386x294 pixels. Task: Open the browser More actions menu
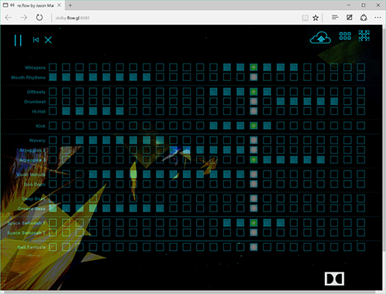coord(378,18)
